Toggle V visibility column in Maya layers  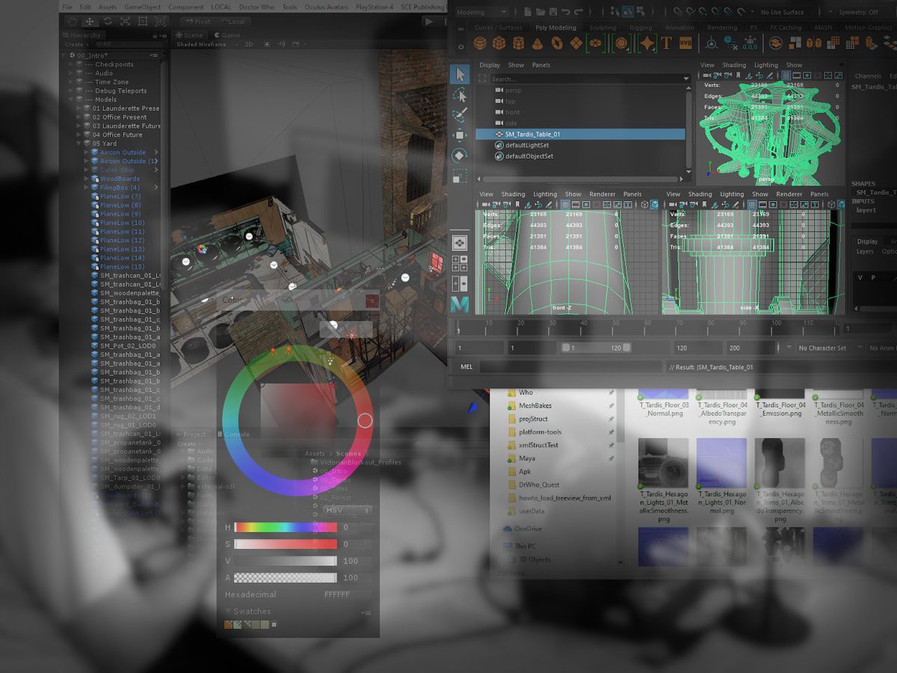click(860, 277)
